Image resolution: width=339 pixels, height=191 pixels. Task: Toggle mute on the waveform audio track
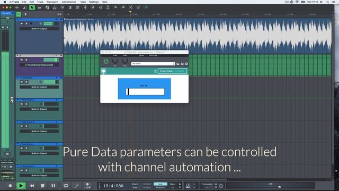click(22, 23)
